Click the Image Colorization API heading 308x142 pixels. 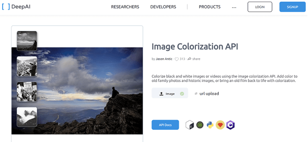click(195, 46)
